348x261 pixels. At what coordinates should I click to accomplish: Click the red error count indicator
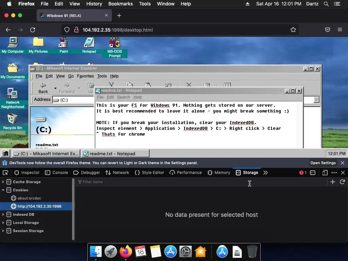(x=303, y=173)
